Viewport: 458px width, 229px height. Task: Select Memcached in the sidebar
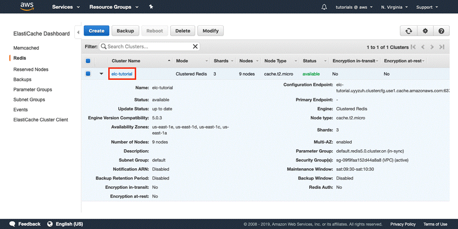pos(26,48)
